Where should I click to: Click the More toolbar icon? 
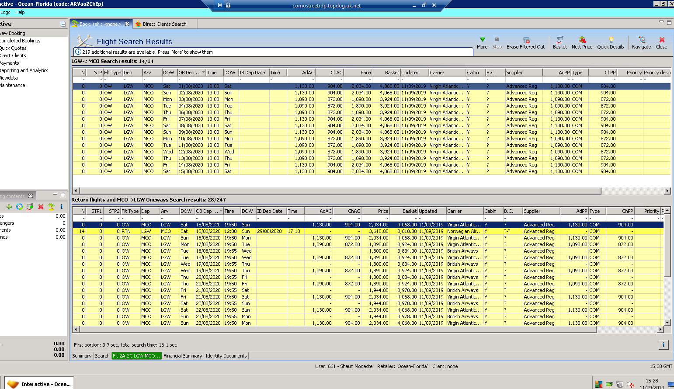(482, 40)
